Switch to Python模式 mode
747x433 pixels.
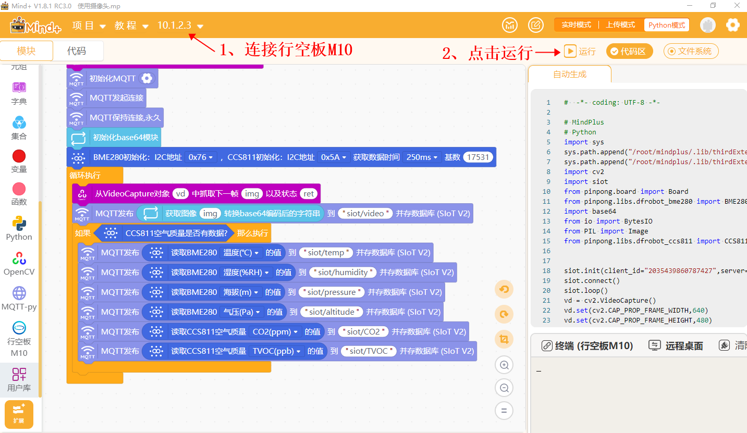[667, 25]
